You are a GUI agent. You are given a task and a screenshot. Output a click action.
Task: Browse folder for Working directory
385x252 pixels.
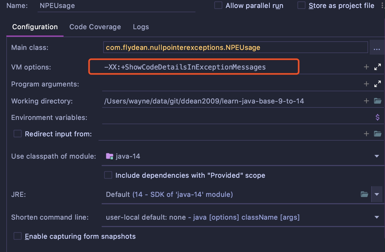(x=377, y=101)
